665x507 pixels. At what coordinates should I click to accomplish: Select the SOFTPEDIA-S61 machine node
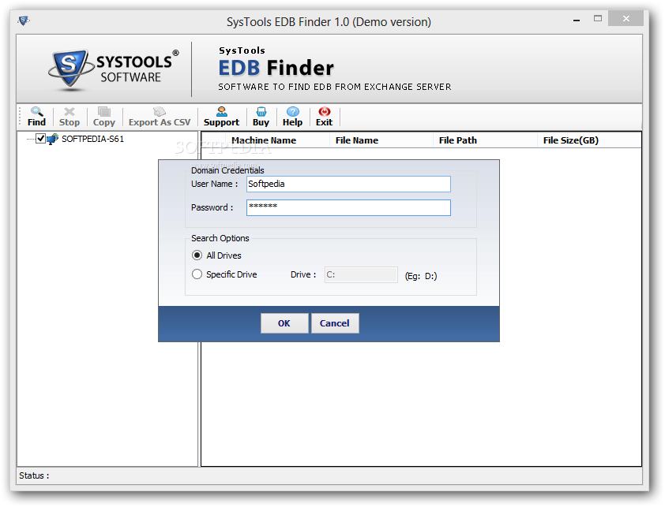[93, 139]
